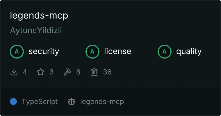Click the blue TypeScript language dot
The image size is (221, 116).
coord(13,101)
